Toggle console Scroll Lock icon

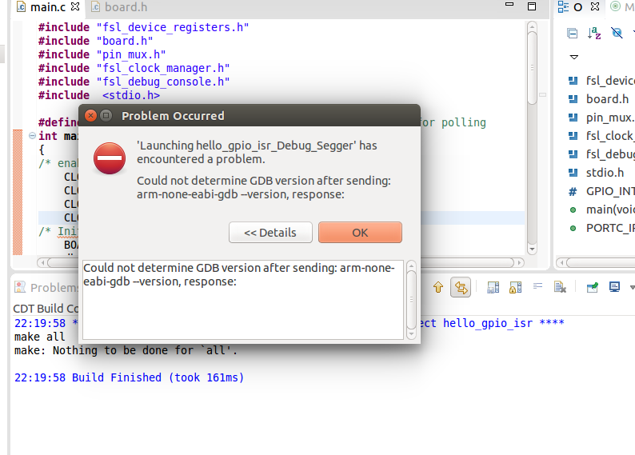point(515,287)
